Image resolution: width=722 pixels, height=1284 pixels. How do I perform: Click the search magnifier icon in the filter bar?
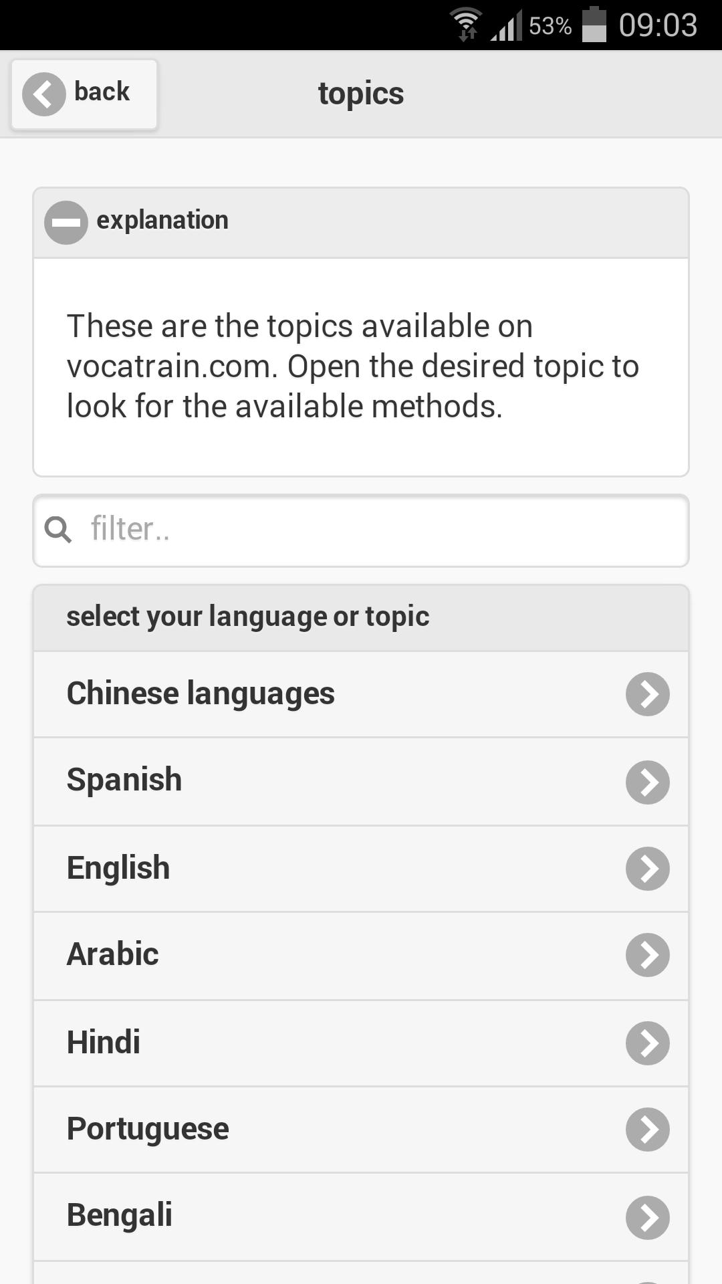click(x=59, y=529)
